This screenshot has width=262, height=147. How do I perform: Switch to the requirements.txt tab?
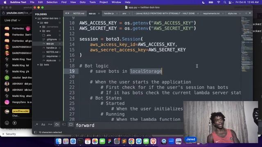coord(211,13)
